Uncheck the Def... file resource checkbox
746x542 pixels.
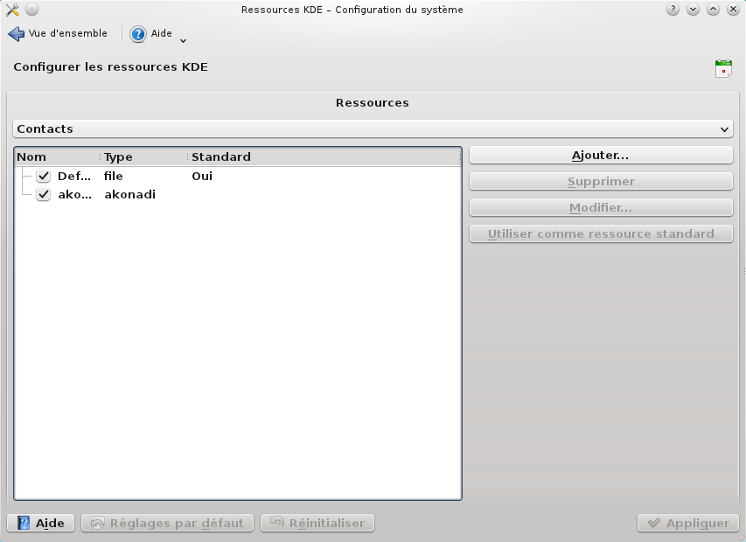tap(44, 176)
